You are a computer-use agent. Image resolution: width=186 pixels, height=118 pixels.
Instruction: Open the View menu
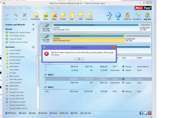pyautogui.click(x=15, y=8)
